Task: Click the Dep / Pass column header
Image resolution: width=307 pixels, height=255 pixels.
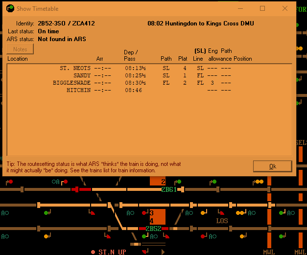Action: coord(131,55)
